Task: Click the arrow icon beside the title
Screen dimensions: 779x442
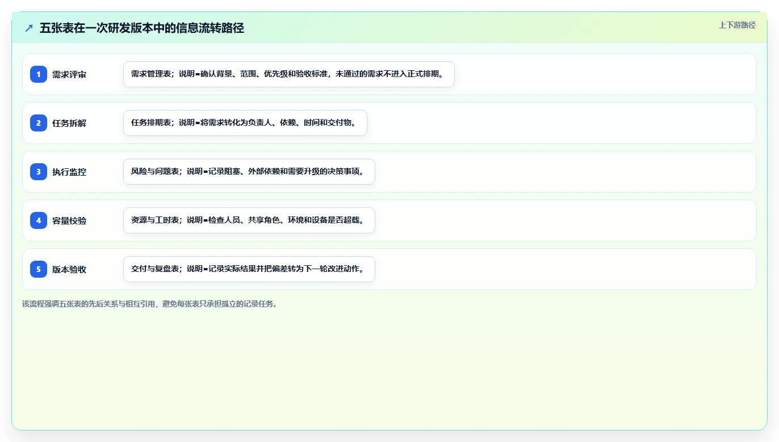Action: [29, 28]
